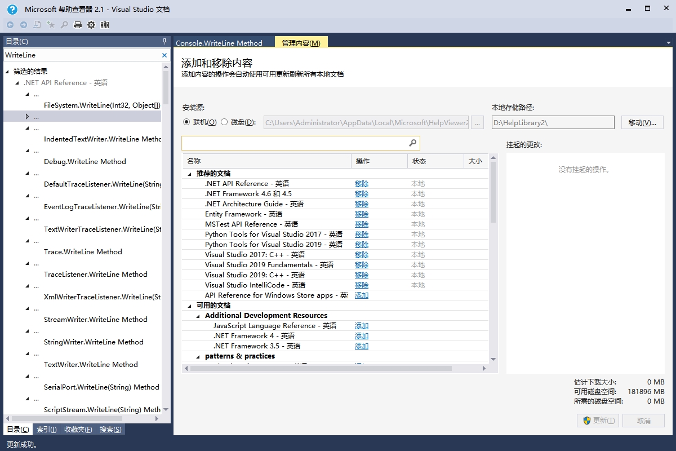Click 移除 for Entity Framework
676x451 pixels.
[x=362, y=214]
